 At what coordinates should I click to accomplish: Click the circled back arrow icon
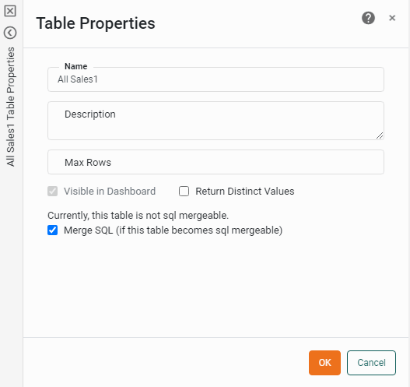pos(10,33)
